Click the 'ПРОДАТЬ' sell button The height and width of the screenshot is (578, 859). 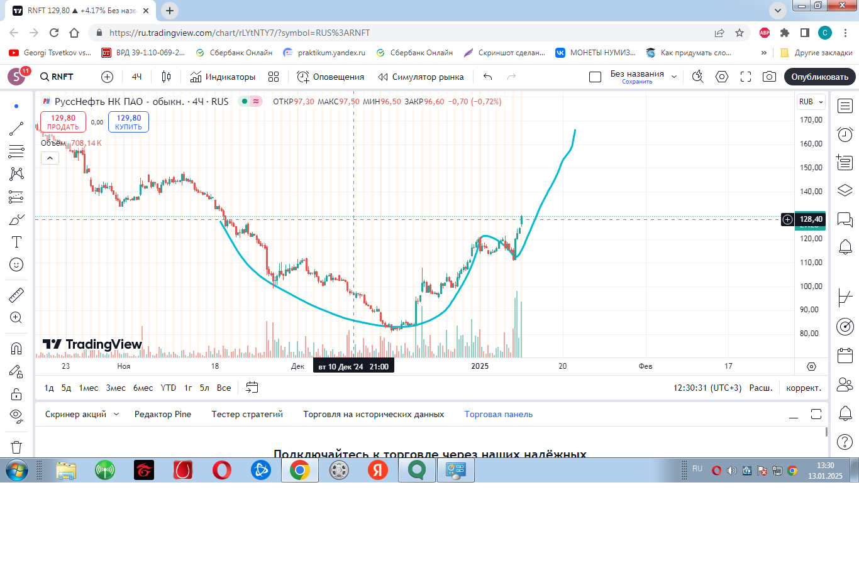pos(63,122)
